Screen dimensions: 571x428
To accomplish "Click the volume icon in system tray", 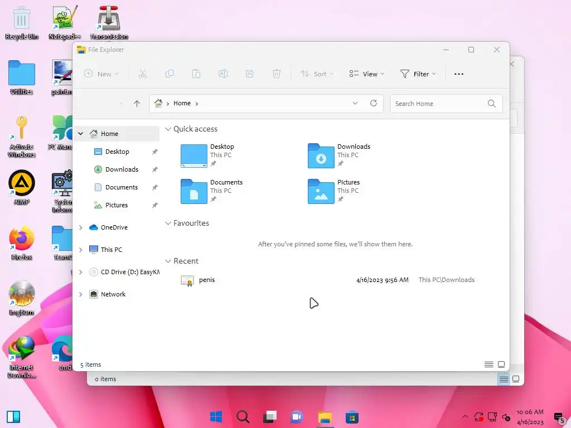I will point(506,417).
